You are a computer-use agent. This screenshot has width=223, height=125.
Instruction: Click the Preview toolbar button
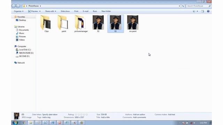tap(33, 11)
